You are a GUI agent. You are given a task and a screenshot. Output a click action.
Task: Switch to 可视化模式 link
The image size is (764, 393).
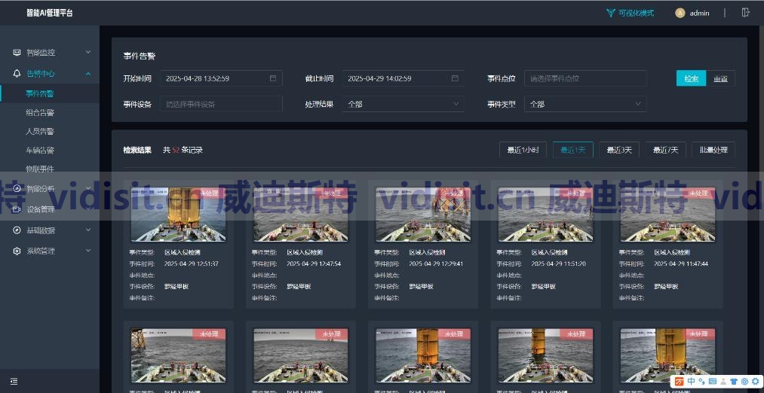point(637,13)
